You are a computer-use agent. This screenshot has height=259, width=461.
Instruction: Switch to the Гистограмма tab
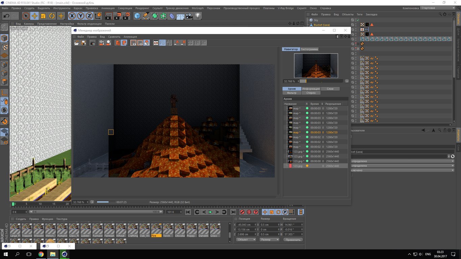(x=309, y=49)
